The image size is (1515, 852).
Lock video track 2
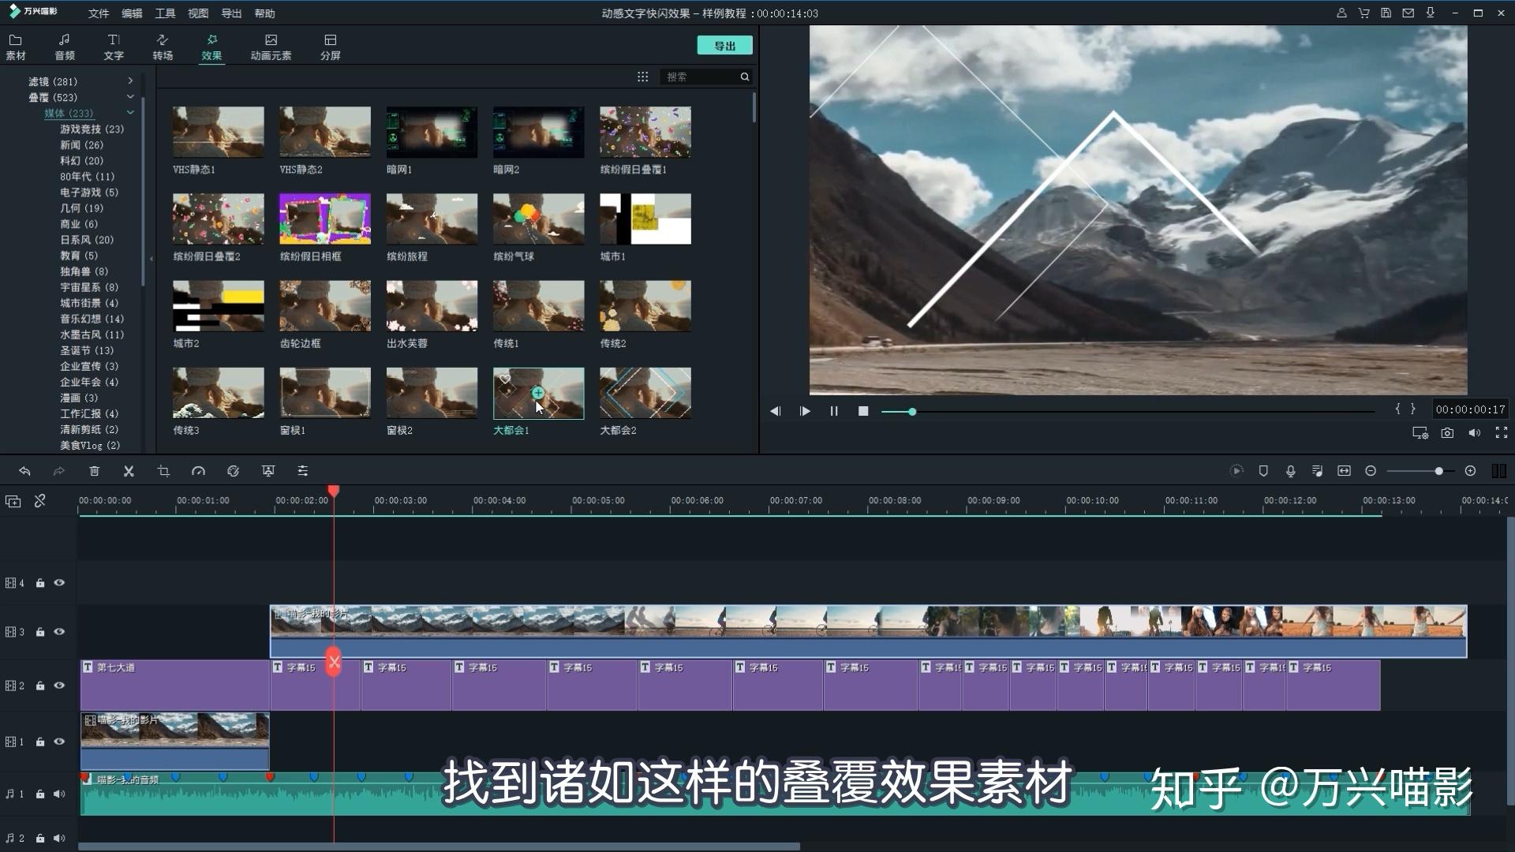[x=40, y=686]
